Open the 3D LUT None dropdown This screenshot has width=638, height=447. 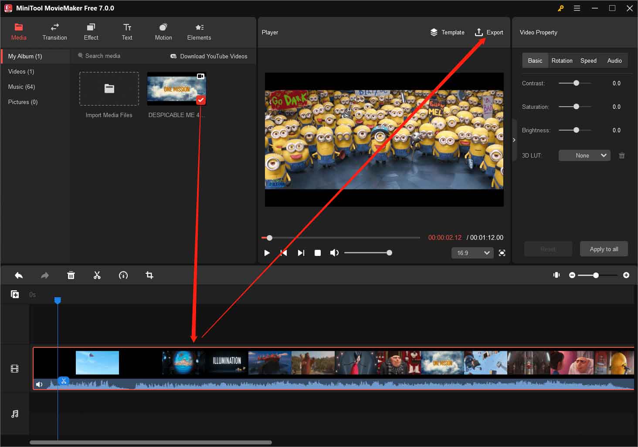click(584, 155)
